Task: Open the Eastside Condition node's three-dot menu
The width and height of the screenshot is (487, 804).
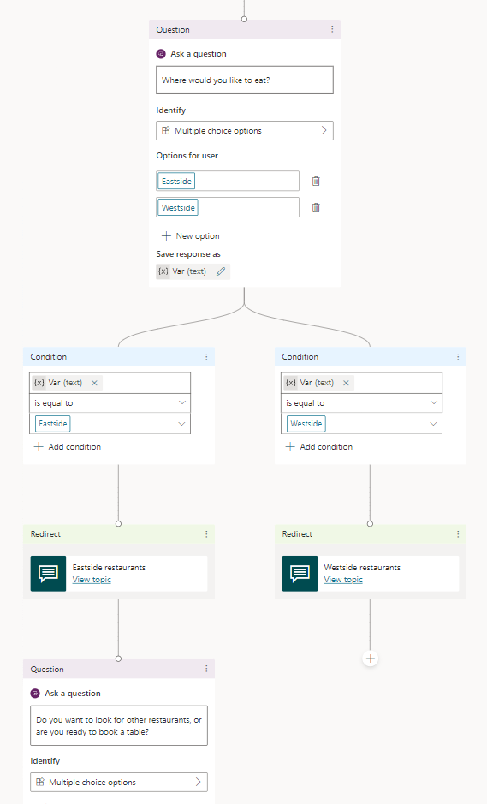Action: point(206,356)
